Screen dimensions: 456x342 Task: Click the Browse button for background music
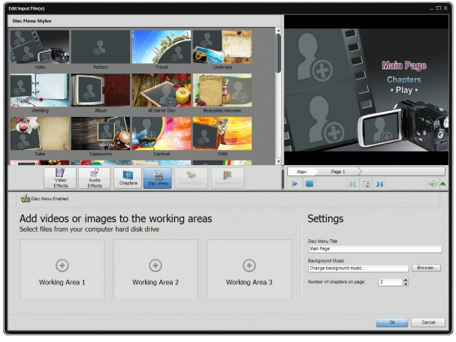point(426,267)
